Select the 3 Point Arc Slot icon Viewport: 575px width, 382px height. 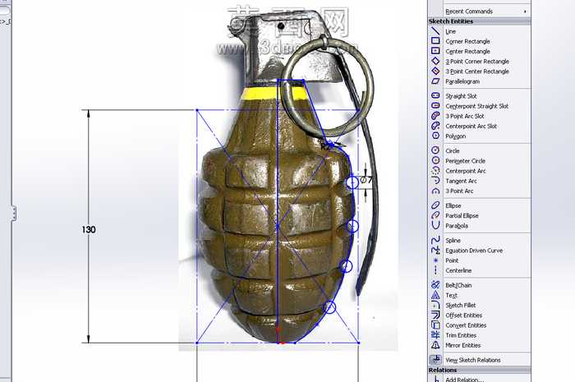pos(435,116)
